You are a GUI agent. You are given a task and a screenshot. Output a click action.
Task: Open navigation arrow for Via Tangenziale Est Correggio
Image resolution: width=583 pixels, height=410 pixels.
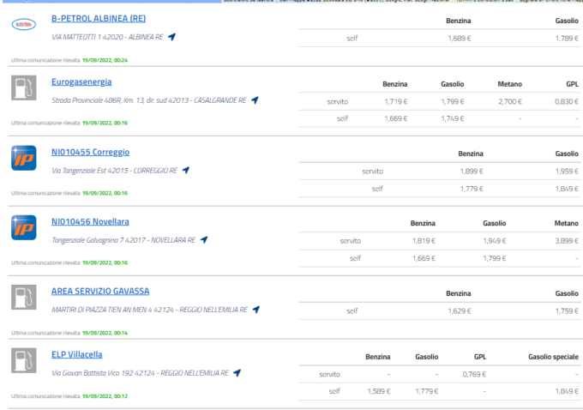point(186,170)
